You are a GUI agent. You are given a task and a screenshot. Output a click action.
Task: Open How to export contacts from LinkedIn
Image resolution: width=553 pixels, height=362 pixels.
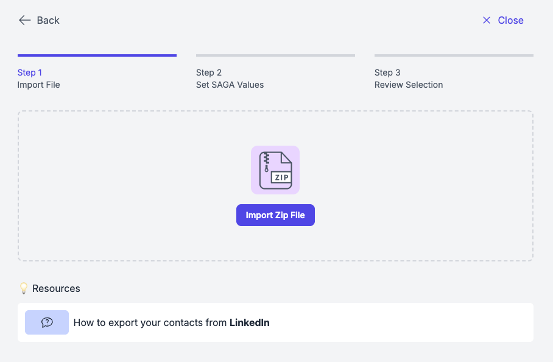pos(171,323)
